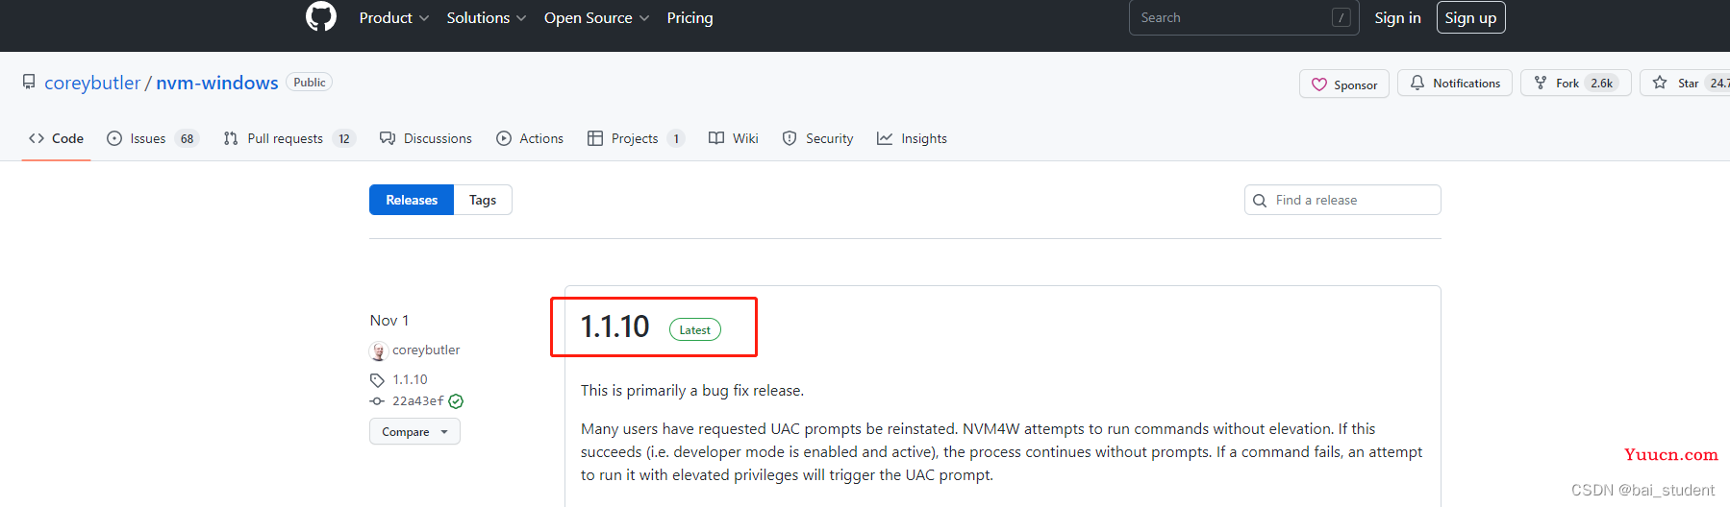
Task: Open the coreybutler author profile
Action: pyautogui.click(x=426, y=350)
